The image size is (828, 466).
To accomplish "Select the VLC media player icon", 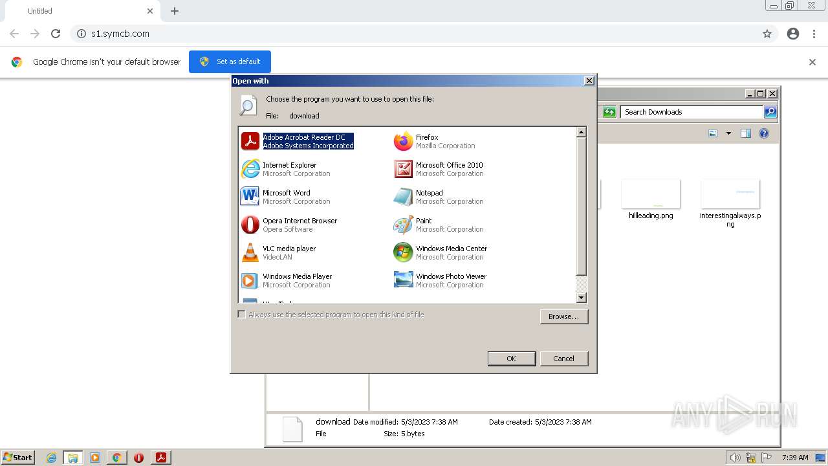I will (x=250, y=252).
